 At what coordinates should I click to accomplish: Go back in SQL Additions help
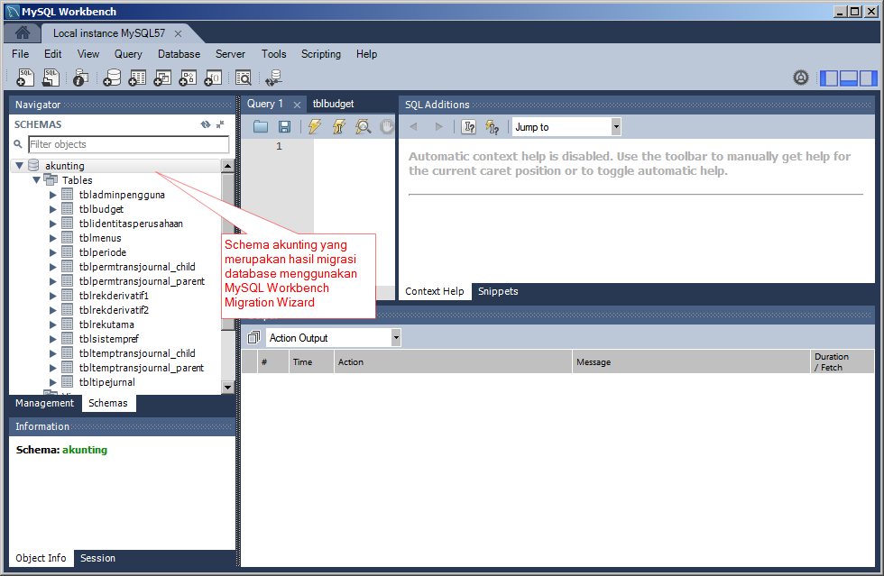[414, 127]
